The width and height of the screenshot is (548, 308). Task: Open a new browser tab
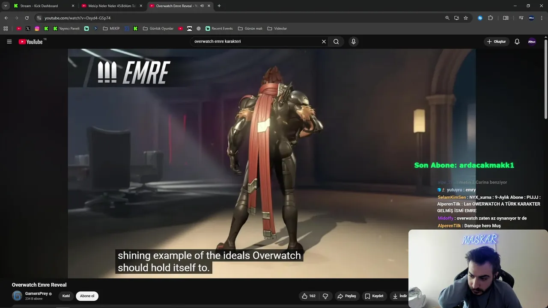(219, 6)
